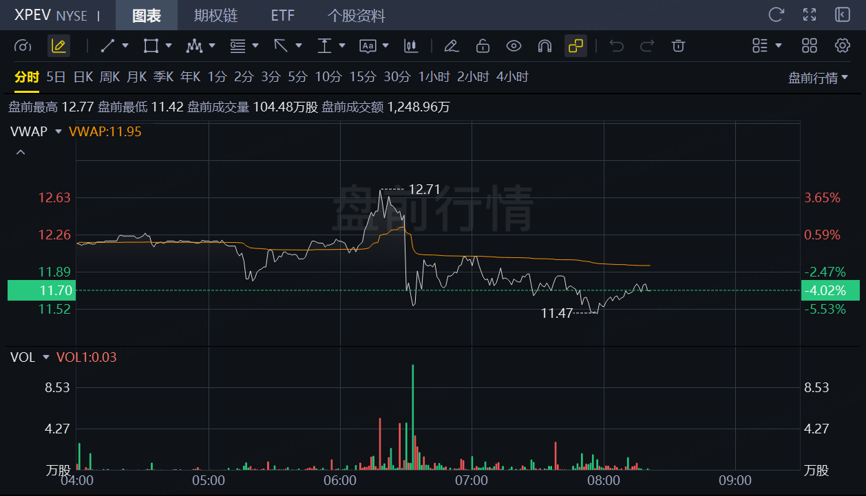The image size is (866, 496).
Task: Click the undo arrow icon
Action: tap(616, 46)
